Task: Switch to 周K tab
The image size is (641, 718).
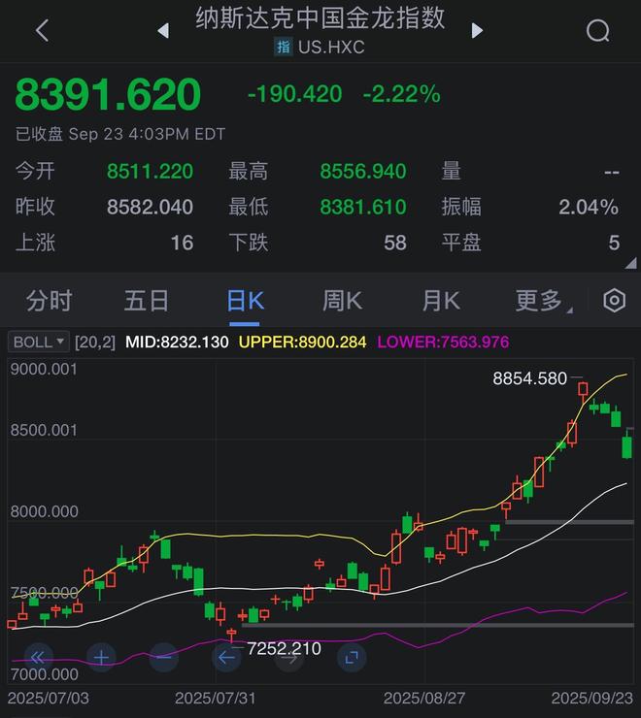Action: (x=342, y=301)
